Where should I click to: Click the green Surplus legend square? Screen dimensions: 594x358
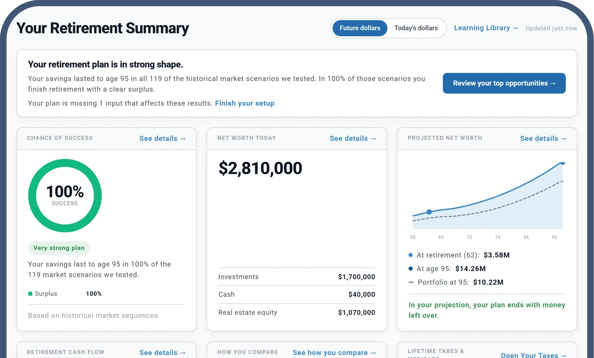click(30, 294)
